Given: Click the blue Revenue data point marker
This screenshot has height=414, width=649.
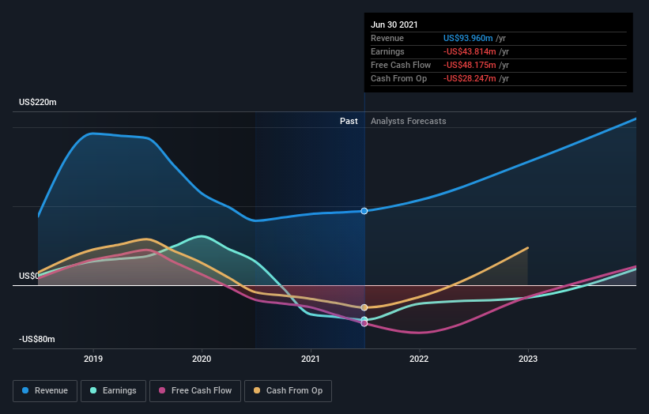Looking at the screenshot, I should [364, 211].
